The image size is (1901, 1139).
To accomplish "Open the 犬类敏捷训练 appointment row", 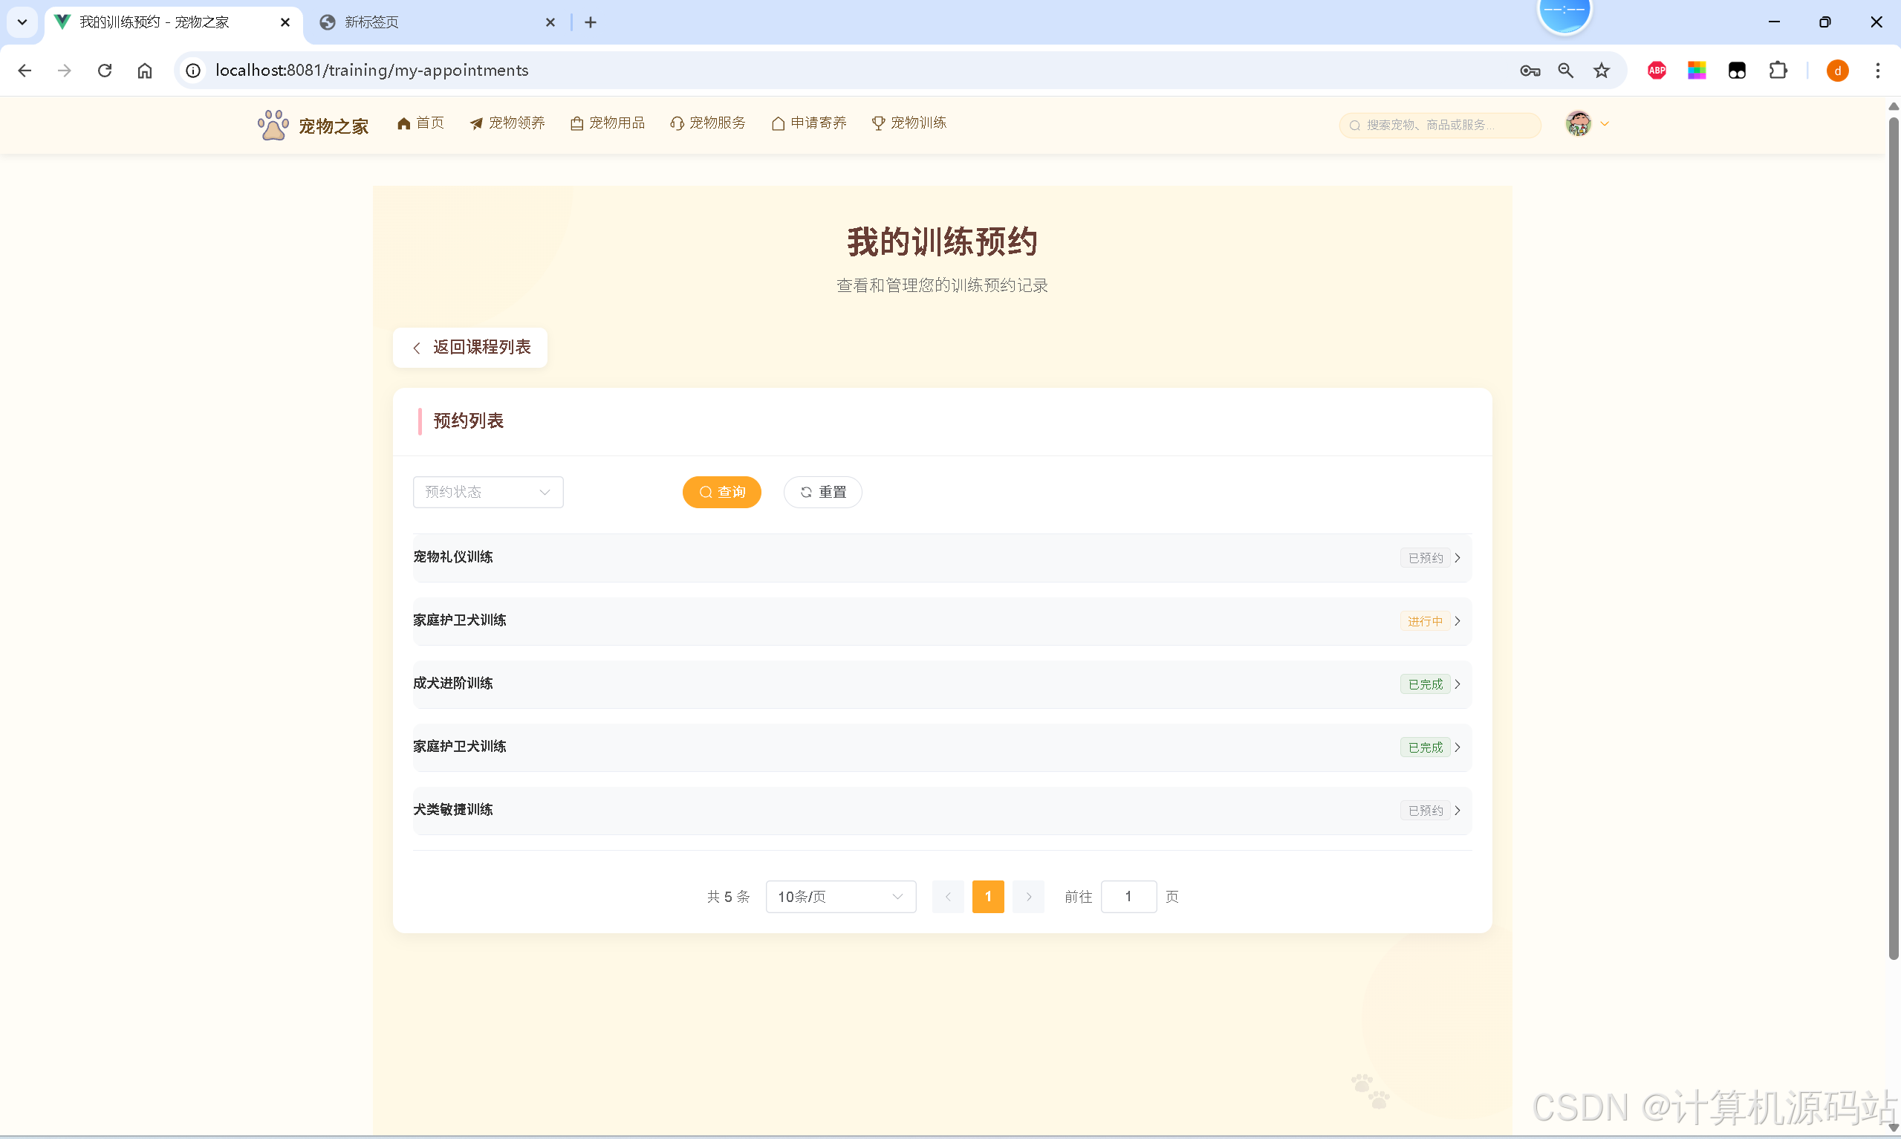I will tap(942, 811).
